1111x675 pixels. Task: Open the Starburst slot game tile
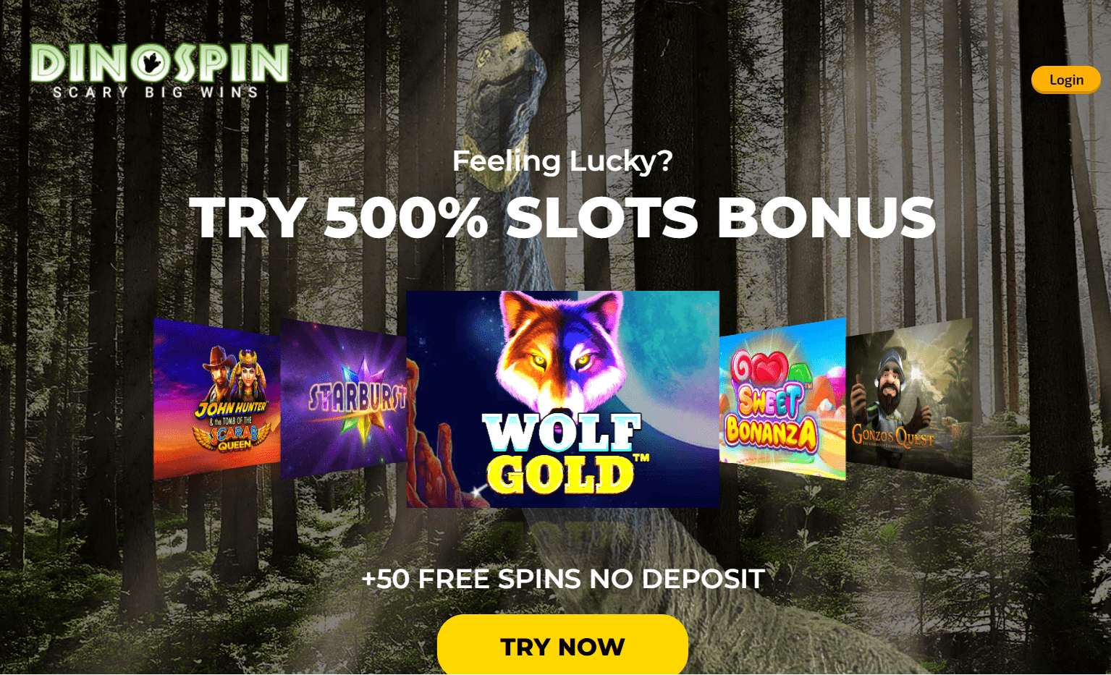click(x=343, y=399)
